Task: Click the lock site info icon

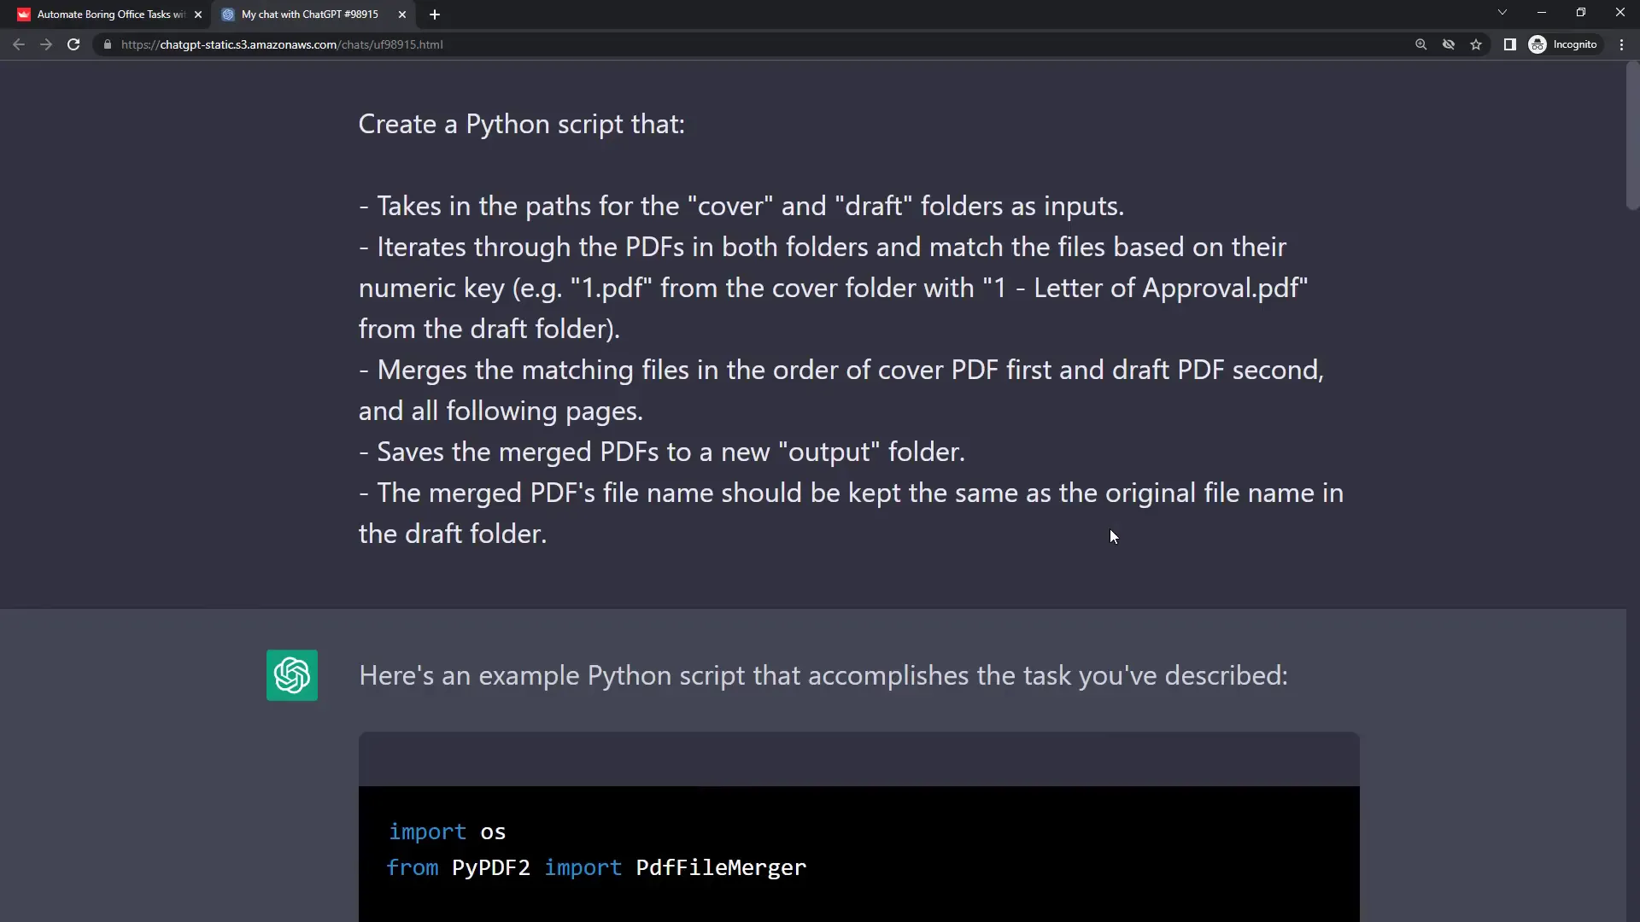Action: (108, 44)
